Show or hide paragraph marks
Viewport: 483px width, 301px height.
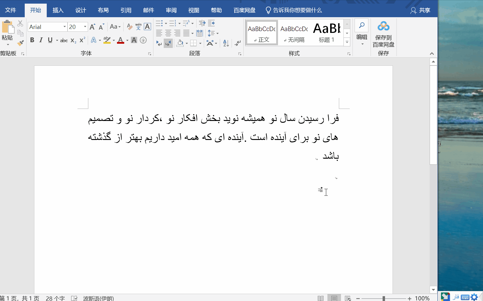click(238, 43)
